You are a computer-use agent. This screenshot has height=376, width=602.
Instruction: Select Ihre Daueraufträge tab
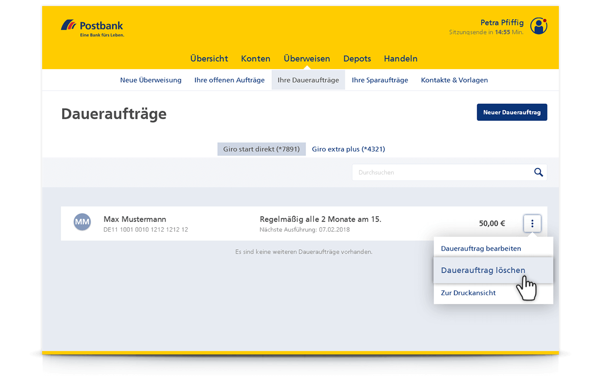pos(308,80)
